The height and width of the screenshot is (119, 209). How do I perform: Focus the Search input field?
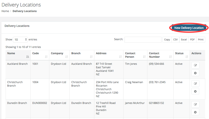tap(143, 40)
